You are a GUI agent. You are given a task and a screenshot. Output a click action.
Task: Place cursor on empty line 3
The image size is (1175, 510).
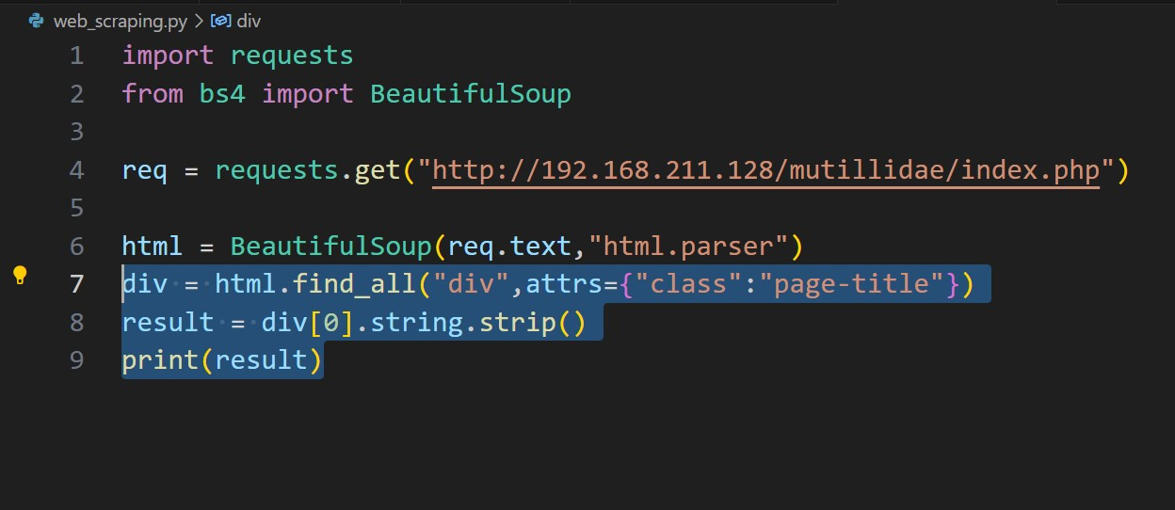[377, 132]
